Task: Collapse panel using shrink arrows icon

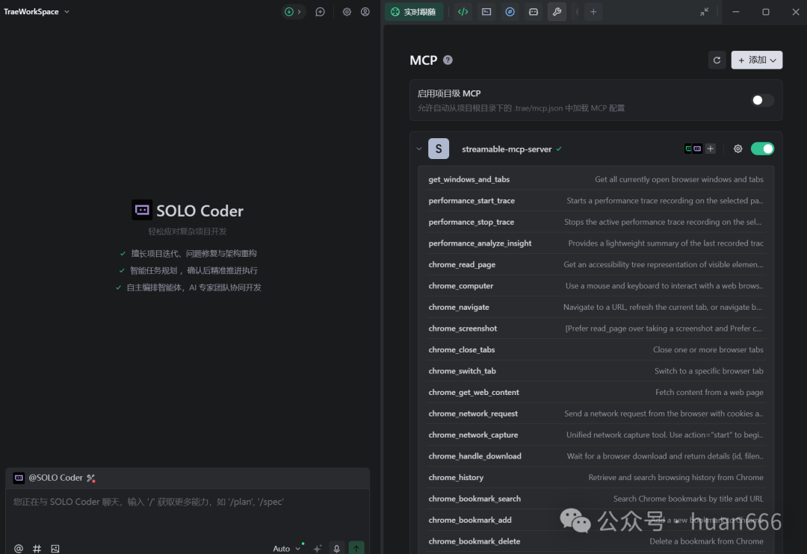Action: click(x=704, y=12)
